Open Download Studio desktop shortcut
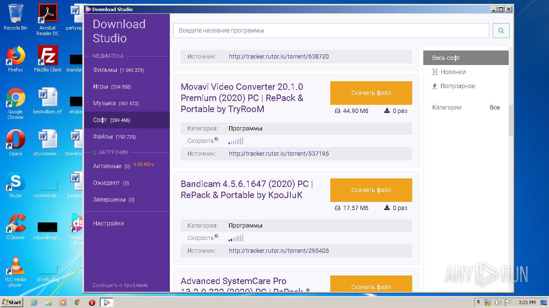The height and width of the screenshot is (308, 549). point(77,229)
